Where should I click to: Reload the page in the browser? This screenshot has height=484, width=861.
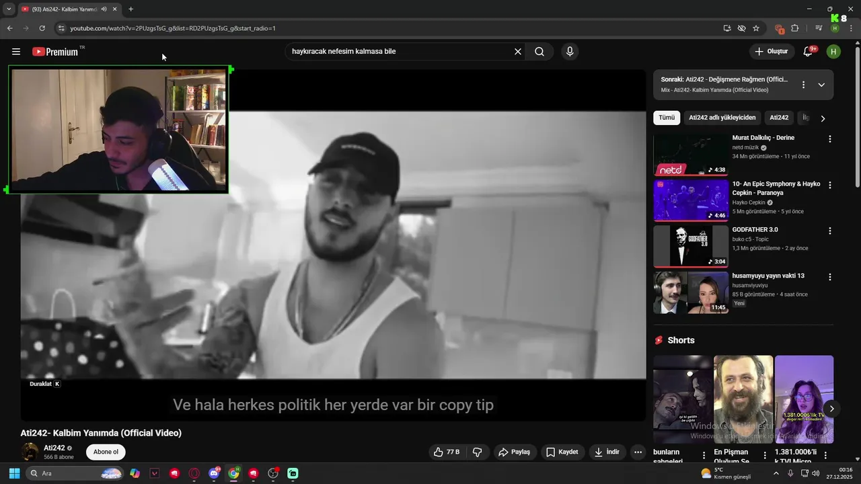(x=42, y=28)
